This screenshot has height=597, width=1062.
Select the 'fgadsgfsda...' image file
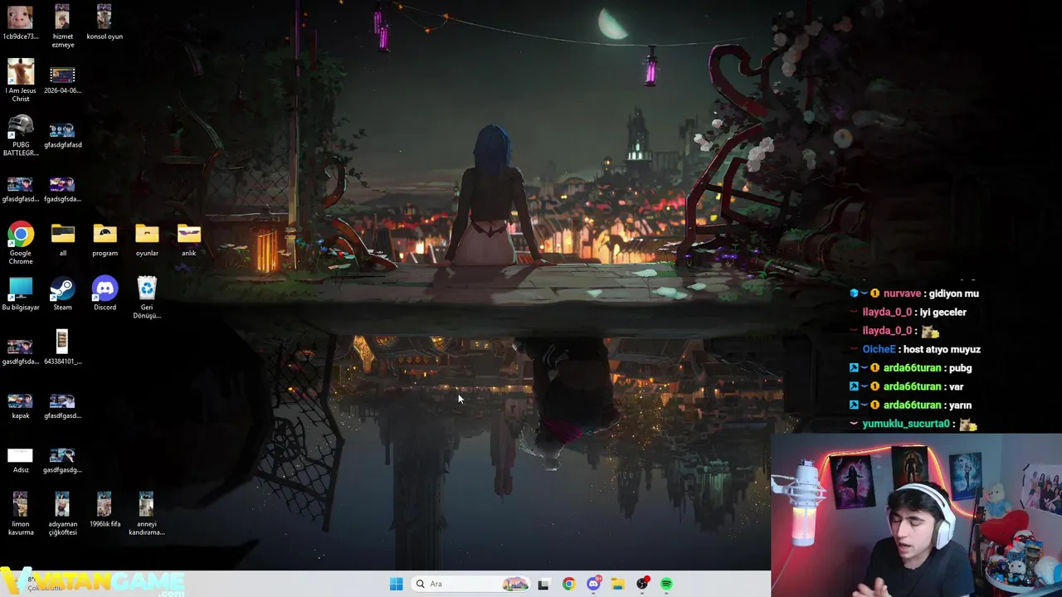pos(62,189)
